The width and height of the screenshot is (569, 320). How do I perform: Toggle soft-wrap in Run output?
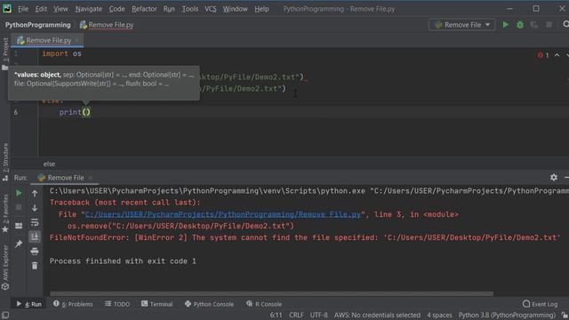(x=35, y=222)
